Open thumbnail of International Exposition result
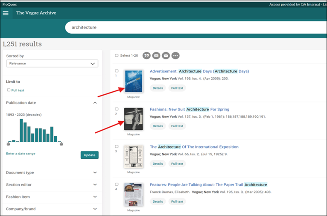Viewport: 327px width, 216px height. pos(134,157)
